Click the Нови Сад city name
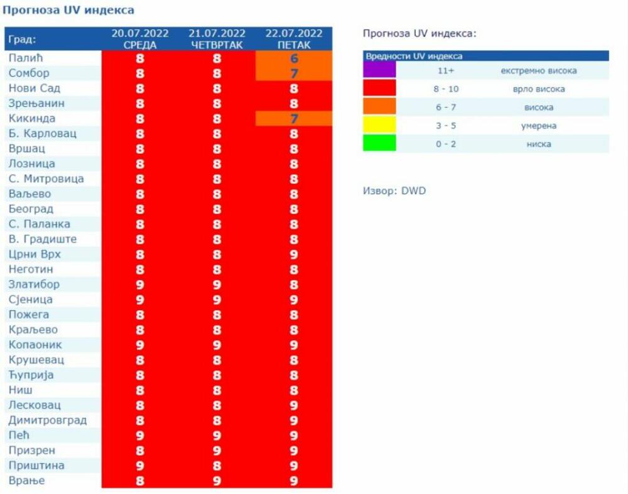The height and width of the screenshot is (494, 628). pos(35,88)
